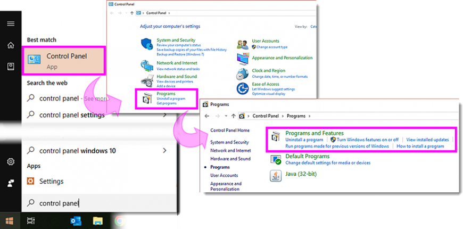Open the Start menu hamburger icon
Image resolution: width=463 pixels, height=229 pixels.
click(x=11, y=23)
